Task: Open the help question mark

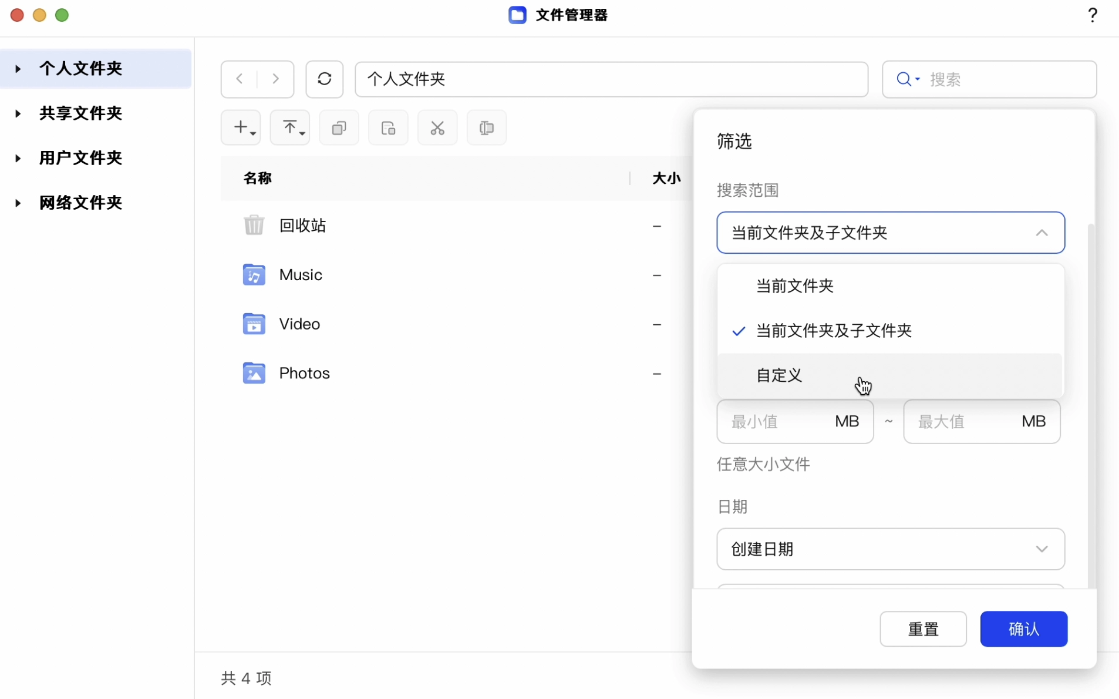Action: pyautogui.click(x=1092, y=15)
